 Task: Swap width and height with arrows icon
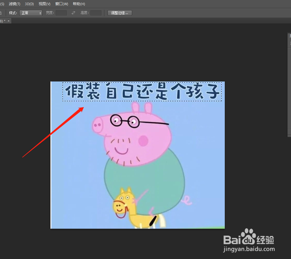tap(73, 13)
